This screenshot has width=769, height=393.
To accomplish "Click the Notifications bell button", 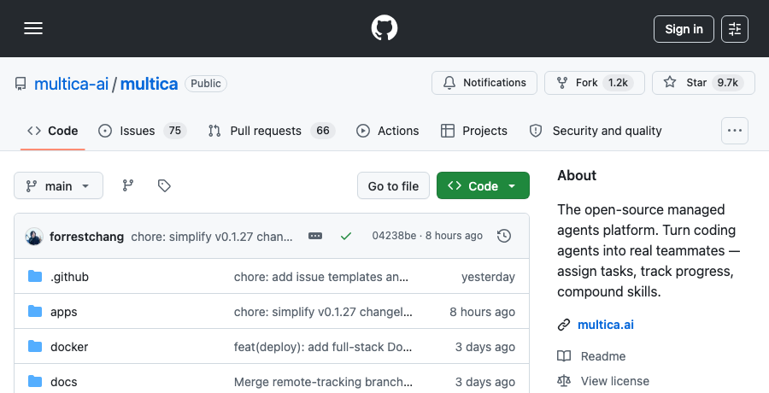I will (484, 83).
